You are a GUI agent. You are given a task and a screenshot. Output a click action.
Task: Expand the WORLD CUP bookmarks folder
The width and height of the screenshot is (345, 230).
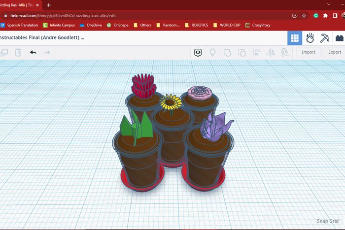pos(227,25)
